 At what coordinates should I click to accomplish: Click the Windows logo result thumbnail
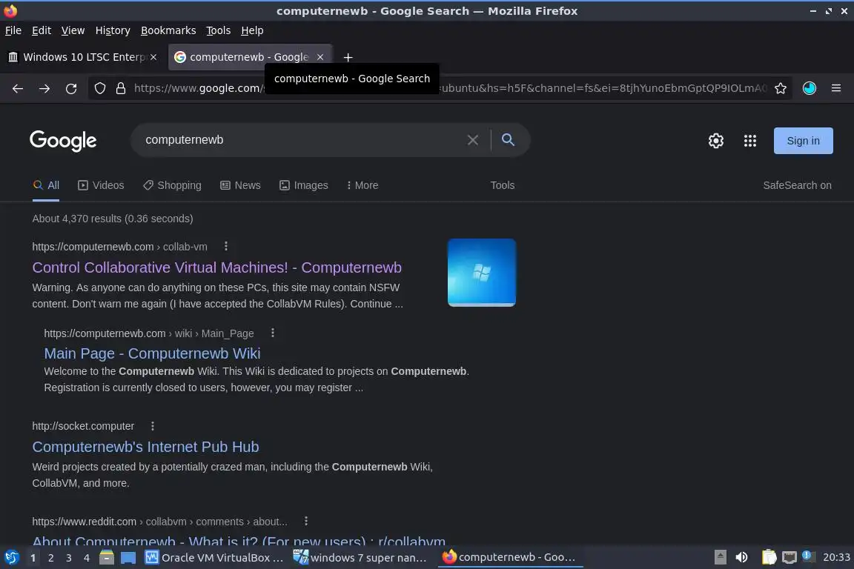coord(481,272)
